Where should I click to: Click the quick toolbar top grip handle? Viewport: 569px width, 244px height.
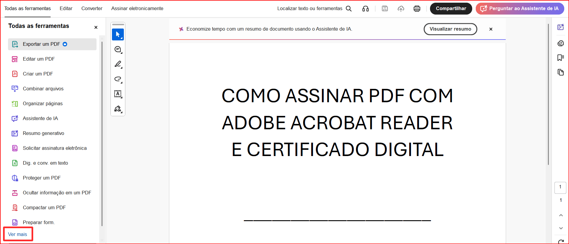118,24
